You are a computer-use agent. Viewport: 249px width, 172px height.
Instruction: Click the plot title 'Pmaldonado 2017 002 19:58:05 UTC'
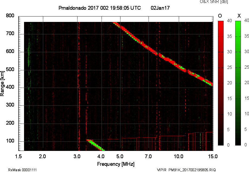coord(100,8)
